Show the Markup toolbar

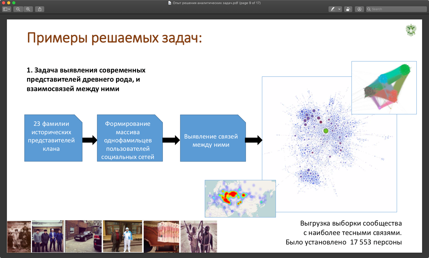point(359,9)
